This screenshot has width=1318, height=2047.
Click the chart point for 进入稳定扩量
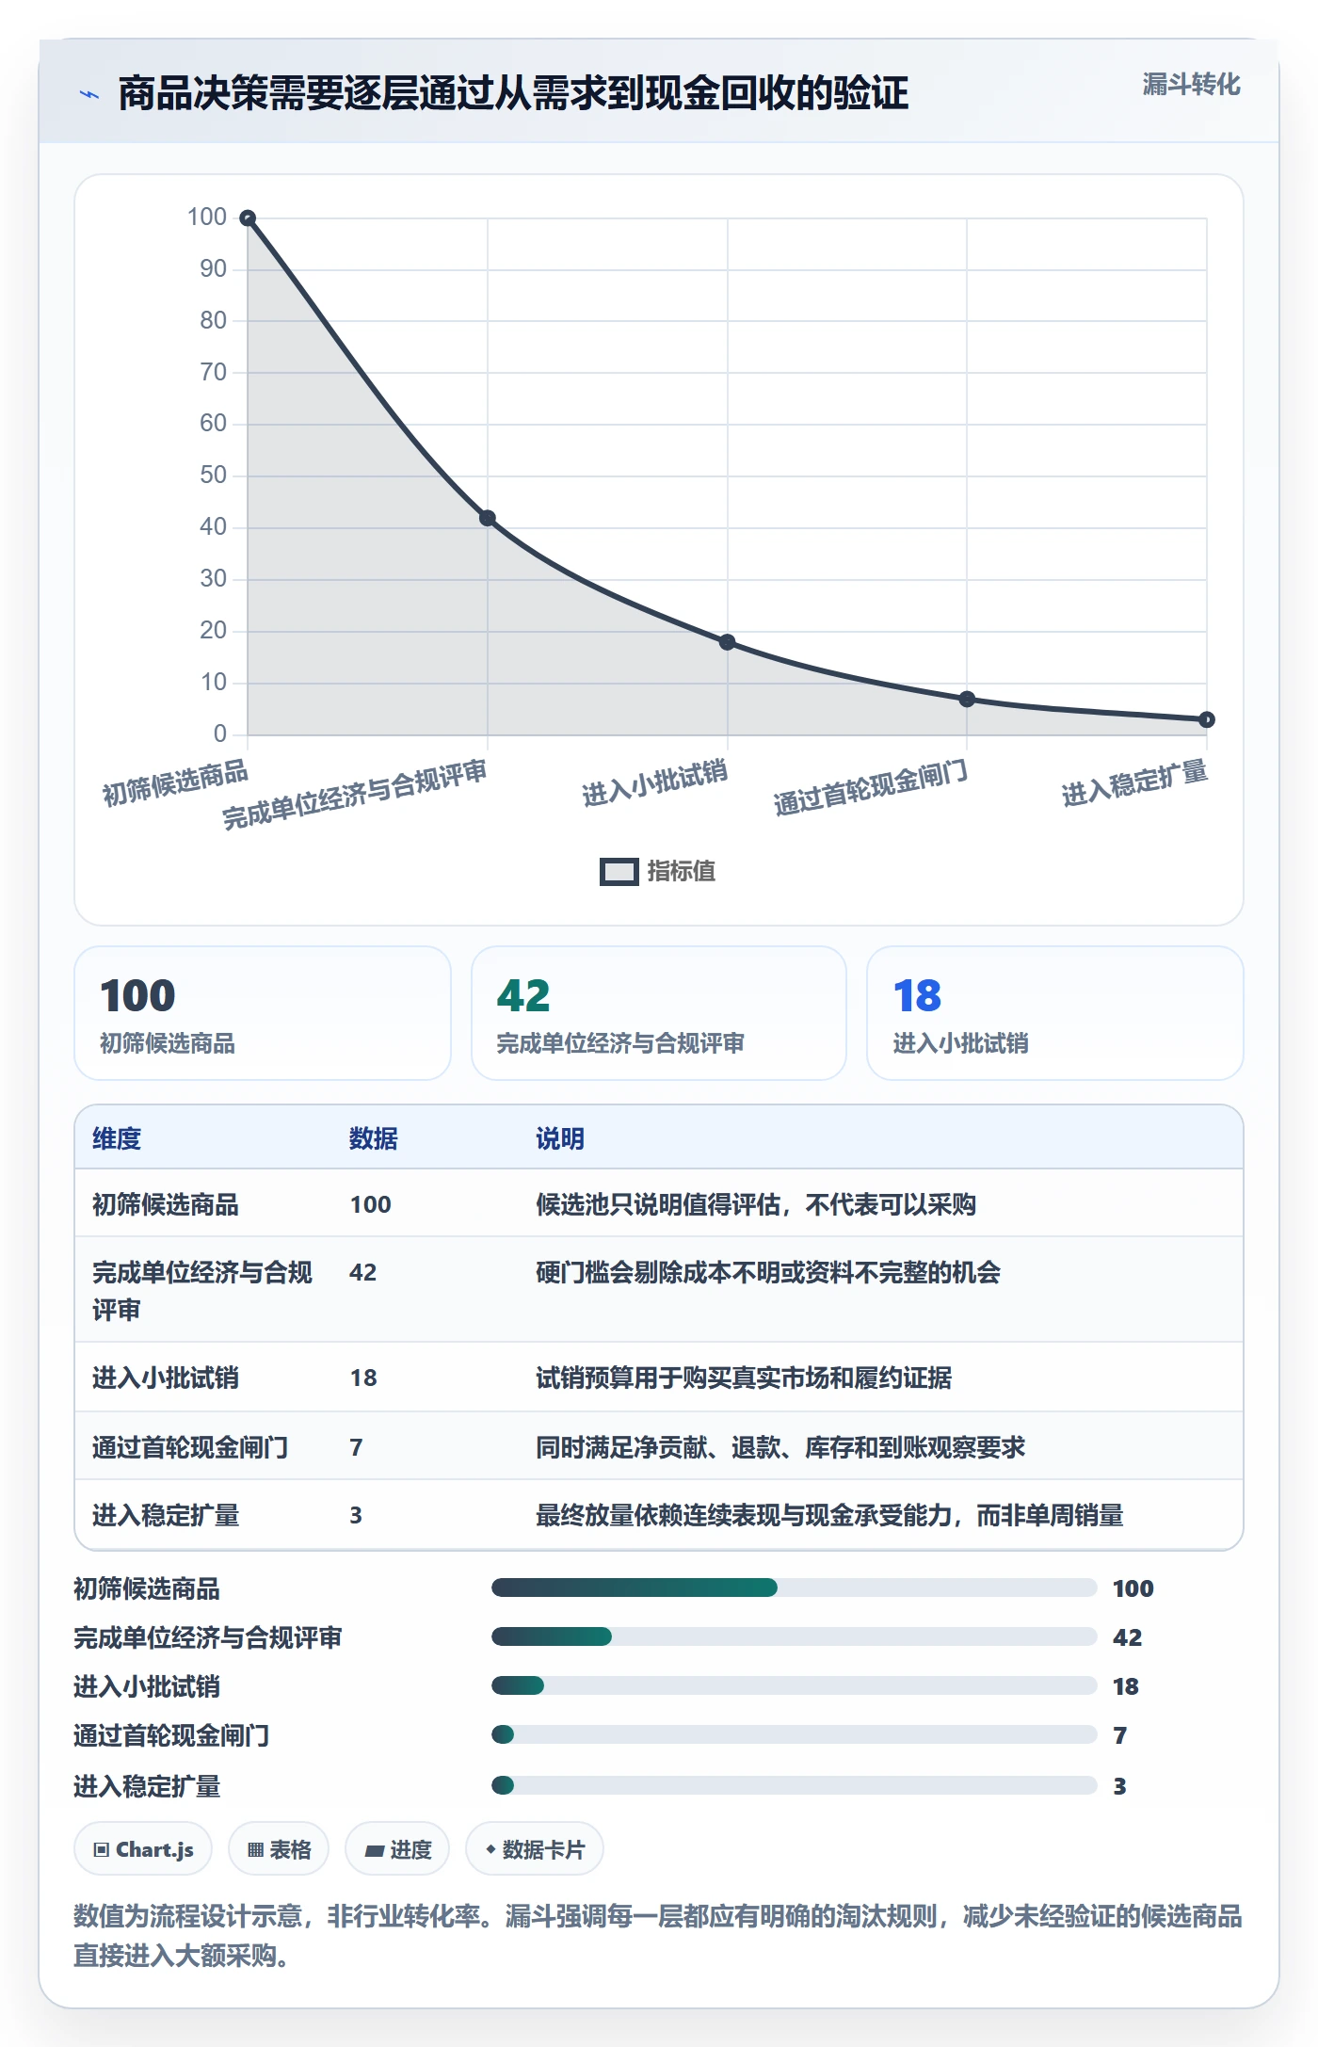(x=1207, y=719)
